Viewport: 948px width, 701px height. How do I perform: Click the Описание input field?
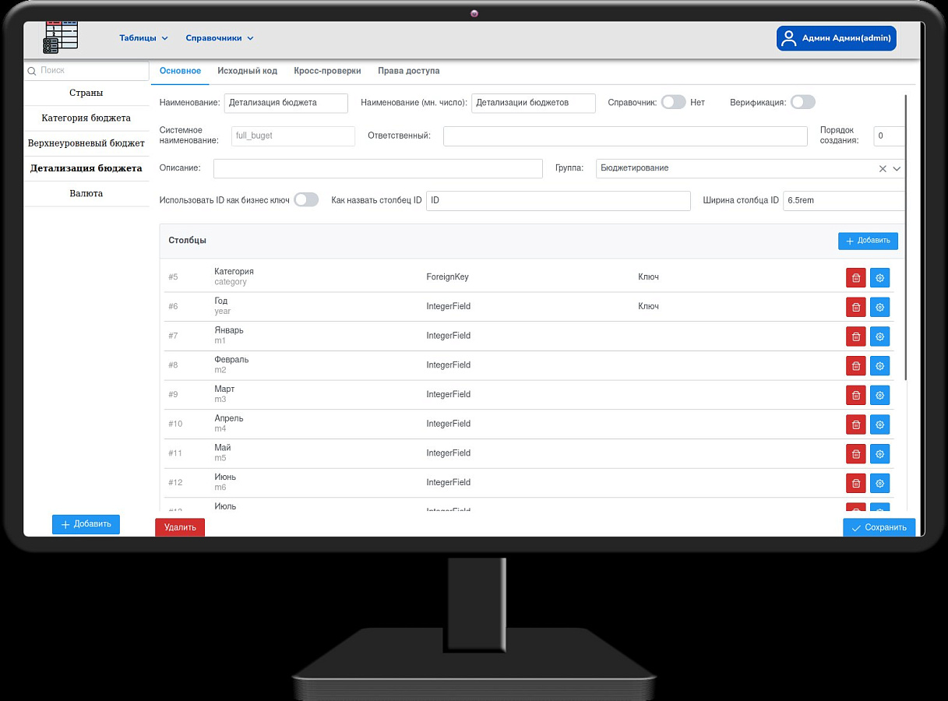tap(378, 168)
